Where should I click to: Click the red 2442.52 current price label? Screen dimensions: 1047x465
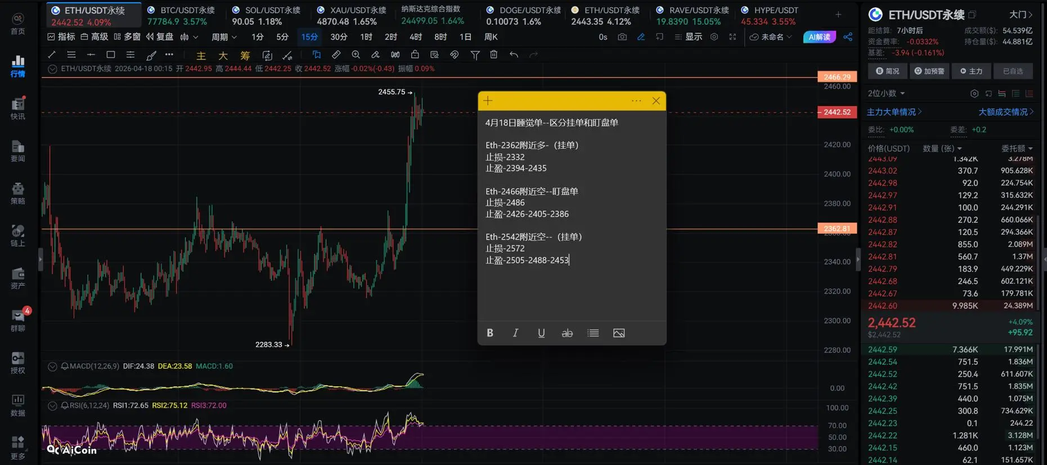tap(837, 112)
